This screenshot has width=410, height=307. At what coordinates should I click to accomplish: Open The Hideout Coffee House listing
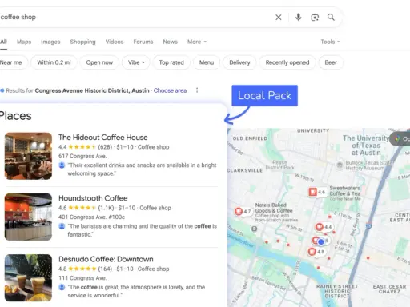(x=103, y=138)
